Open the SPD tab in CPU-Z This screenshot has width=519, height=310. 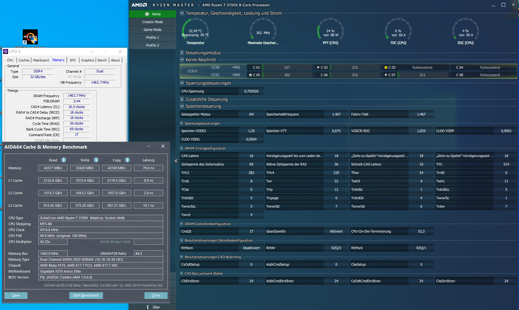(73, 60)
